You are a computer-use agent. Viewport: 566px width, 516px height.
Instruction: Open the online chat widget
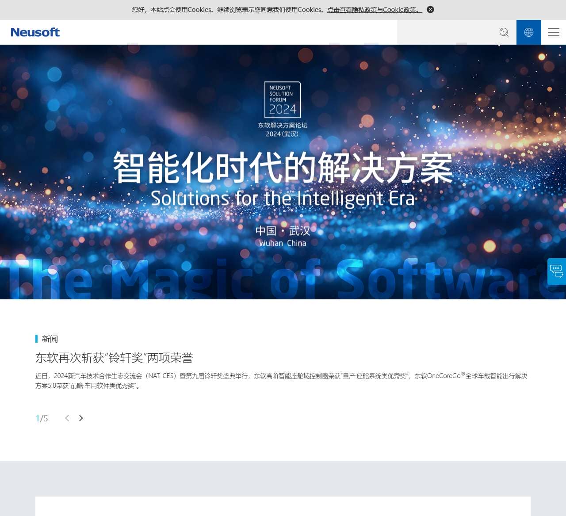557,271
